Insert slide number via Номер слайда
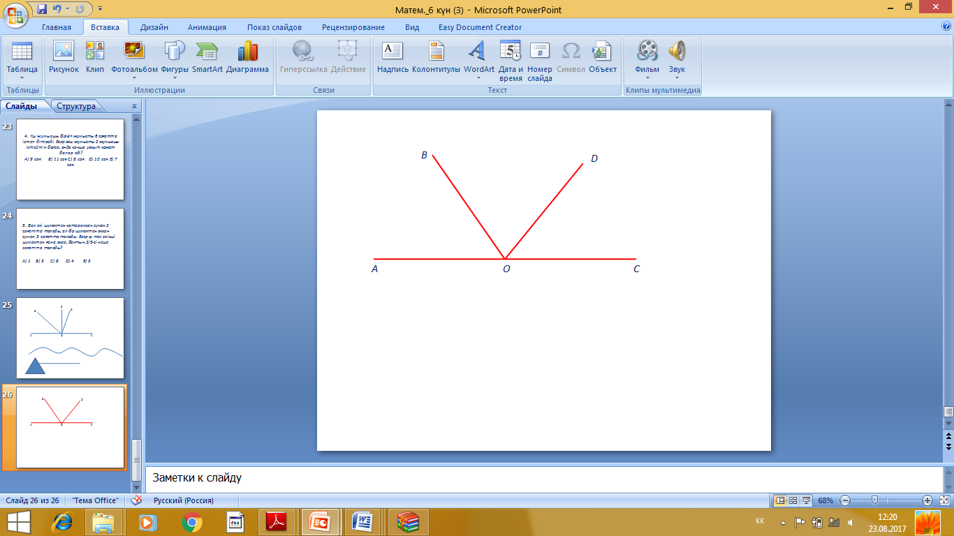 click(x=540, y=52)
